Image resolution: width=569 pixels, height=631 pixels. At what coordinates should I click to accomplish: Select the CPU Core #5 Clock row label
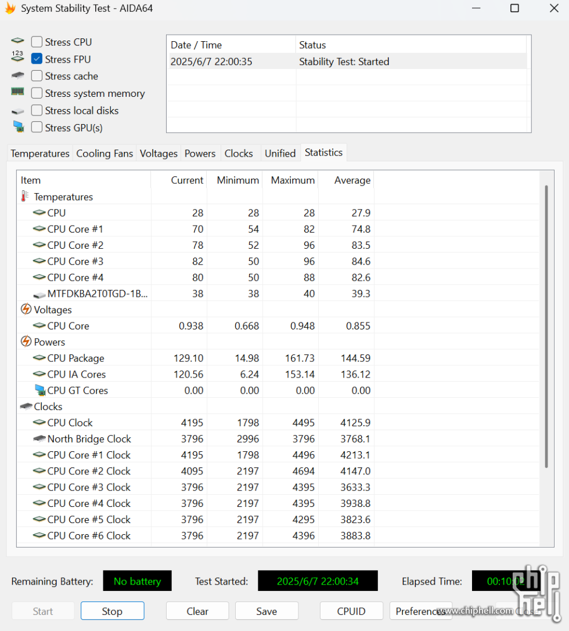pos(89,519)
